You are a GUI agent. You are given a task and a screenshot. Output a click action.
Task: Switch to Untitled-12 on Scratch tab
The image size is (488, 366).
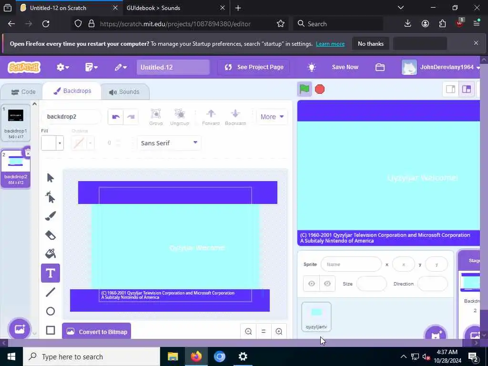click(69, 8)
